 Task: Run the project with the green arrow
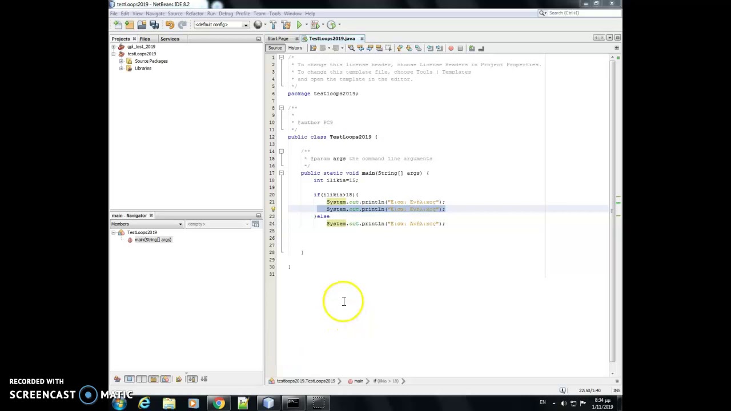tap(299, 25)
